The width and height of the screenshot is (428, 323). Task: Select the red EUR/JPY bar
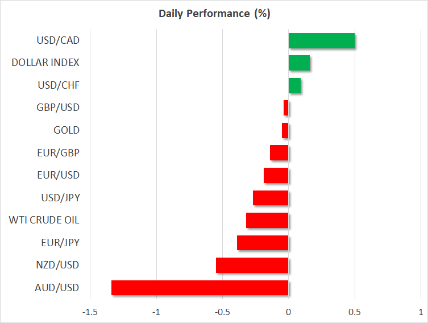coord(263,243)
